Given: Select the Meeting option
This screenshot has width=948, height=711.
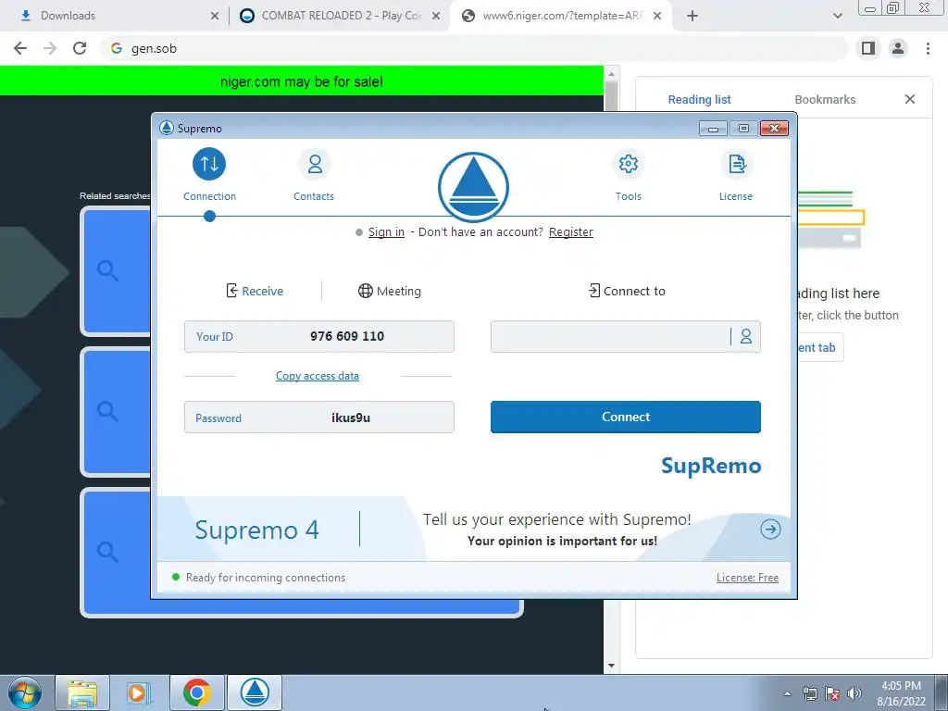Looking at the screenshot, I should 390,291.
